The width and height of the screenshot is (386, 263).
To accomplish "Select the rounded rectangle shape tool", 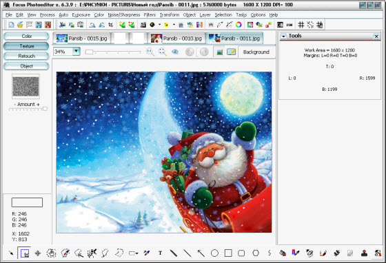I will tap(241, 253).
